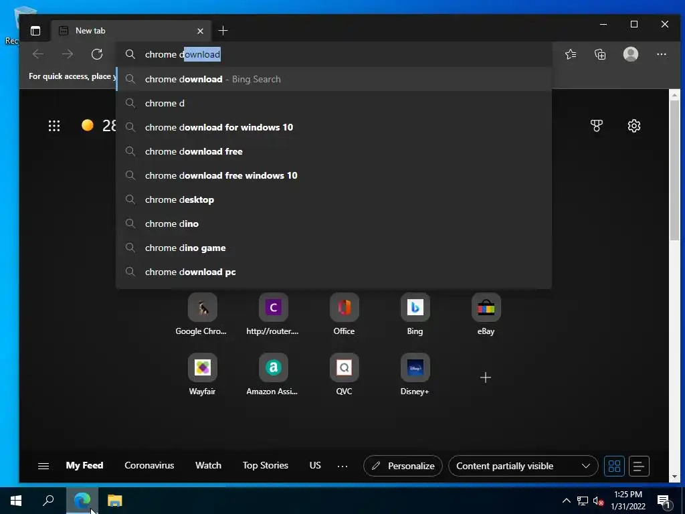
Task: Choose the 'chrome dino game' suggestion
Action: pyautogui.click(x=334, y=248)
